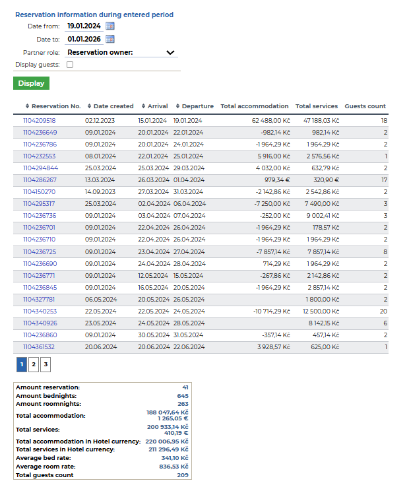This screenshot has width=409, height=491.
Task: Sort table by Reservation No. column
Action: pyautogui.click(x=53, y=106)
